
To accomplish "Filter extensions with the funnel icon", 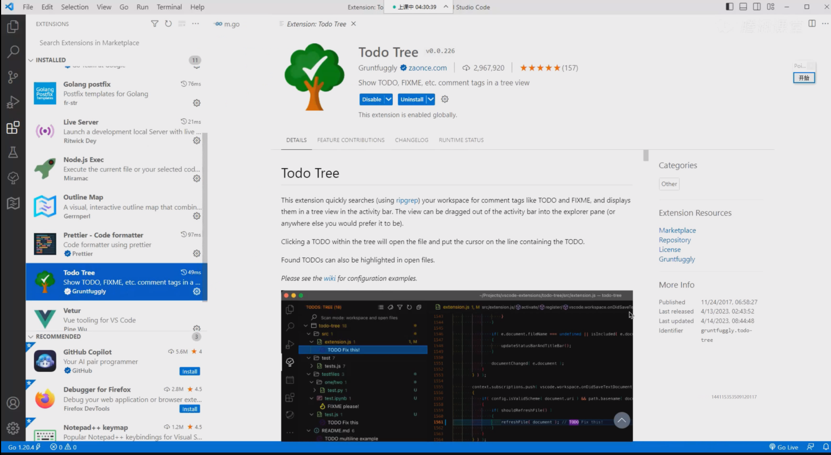I will click(x=155, y=24).
